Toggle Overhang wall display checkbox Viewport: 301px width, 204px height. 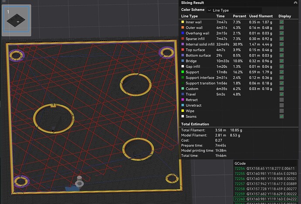(x=281, y=33)
